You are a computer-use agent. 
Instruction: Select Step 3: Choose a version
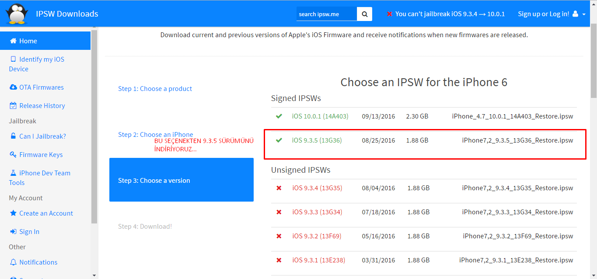coord(182,180)
